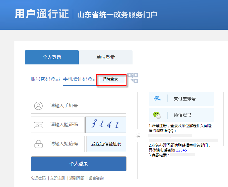Submit with the large blue 个人登录 button
This screenshot has width=228, height=187.
(x=78, y=164)
